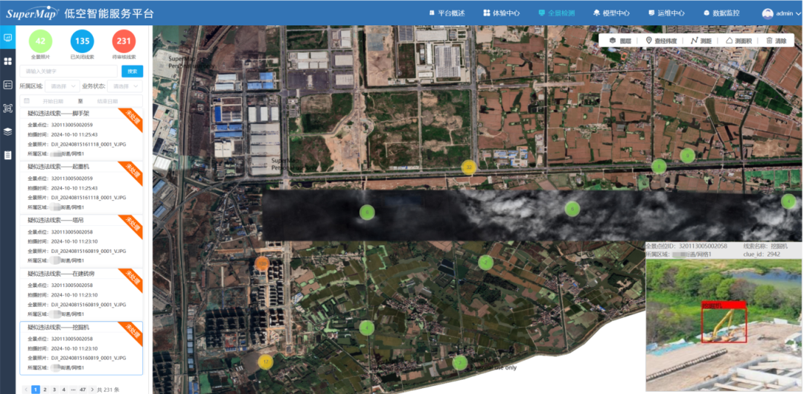Switch to 全景检测 in the top menu
This screenshot has width=804, height=394.
(556, 13)
